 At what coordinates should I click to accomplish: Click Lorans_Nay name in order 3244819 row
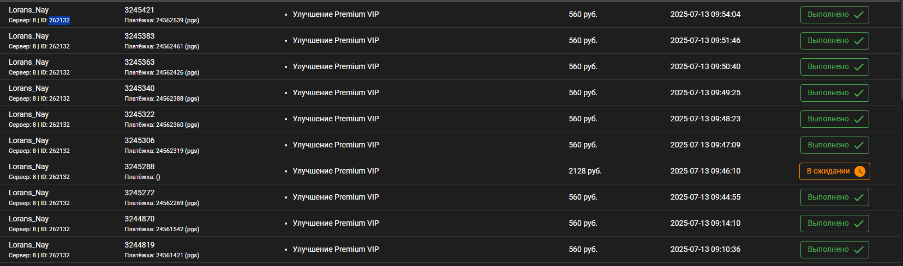pyautogui.click(x=29, y=245)
